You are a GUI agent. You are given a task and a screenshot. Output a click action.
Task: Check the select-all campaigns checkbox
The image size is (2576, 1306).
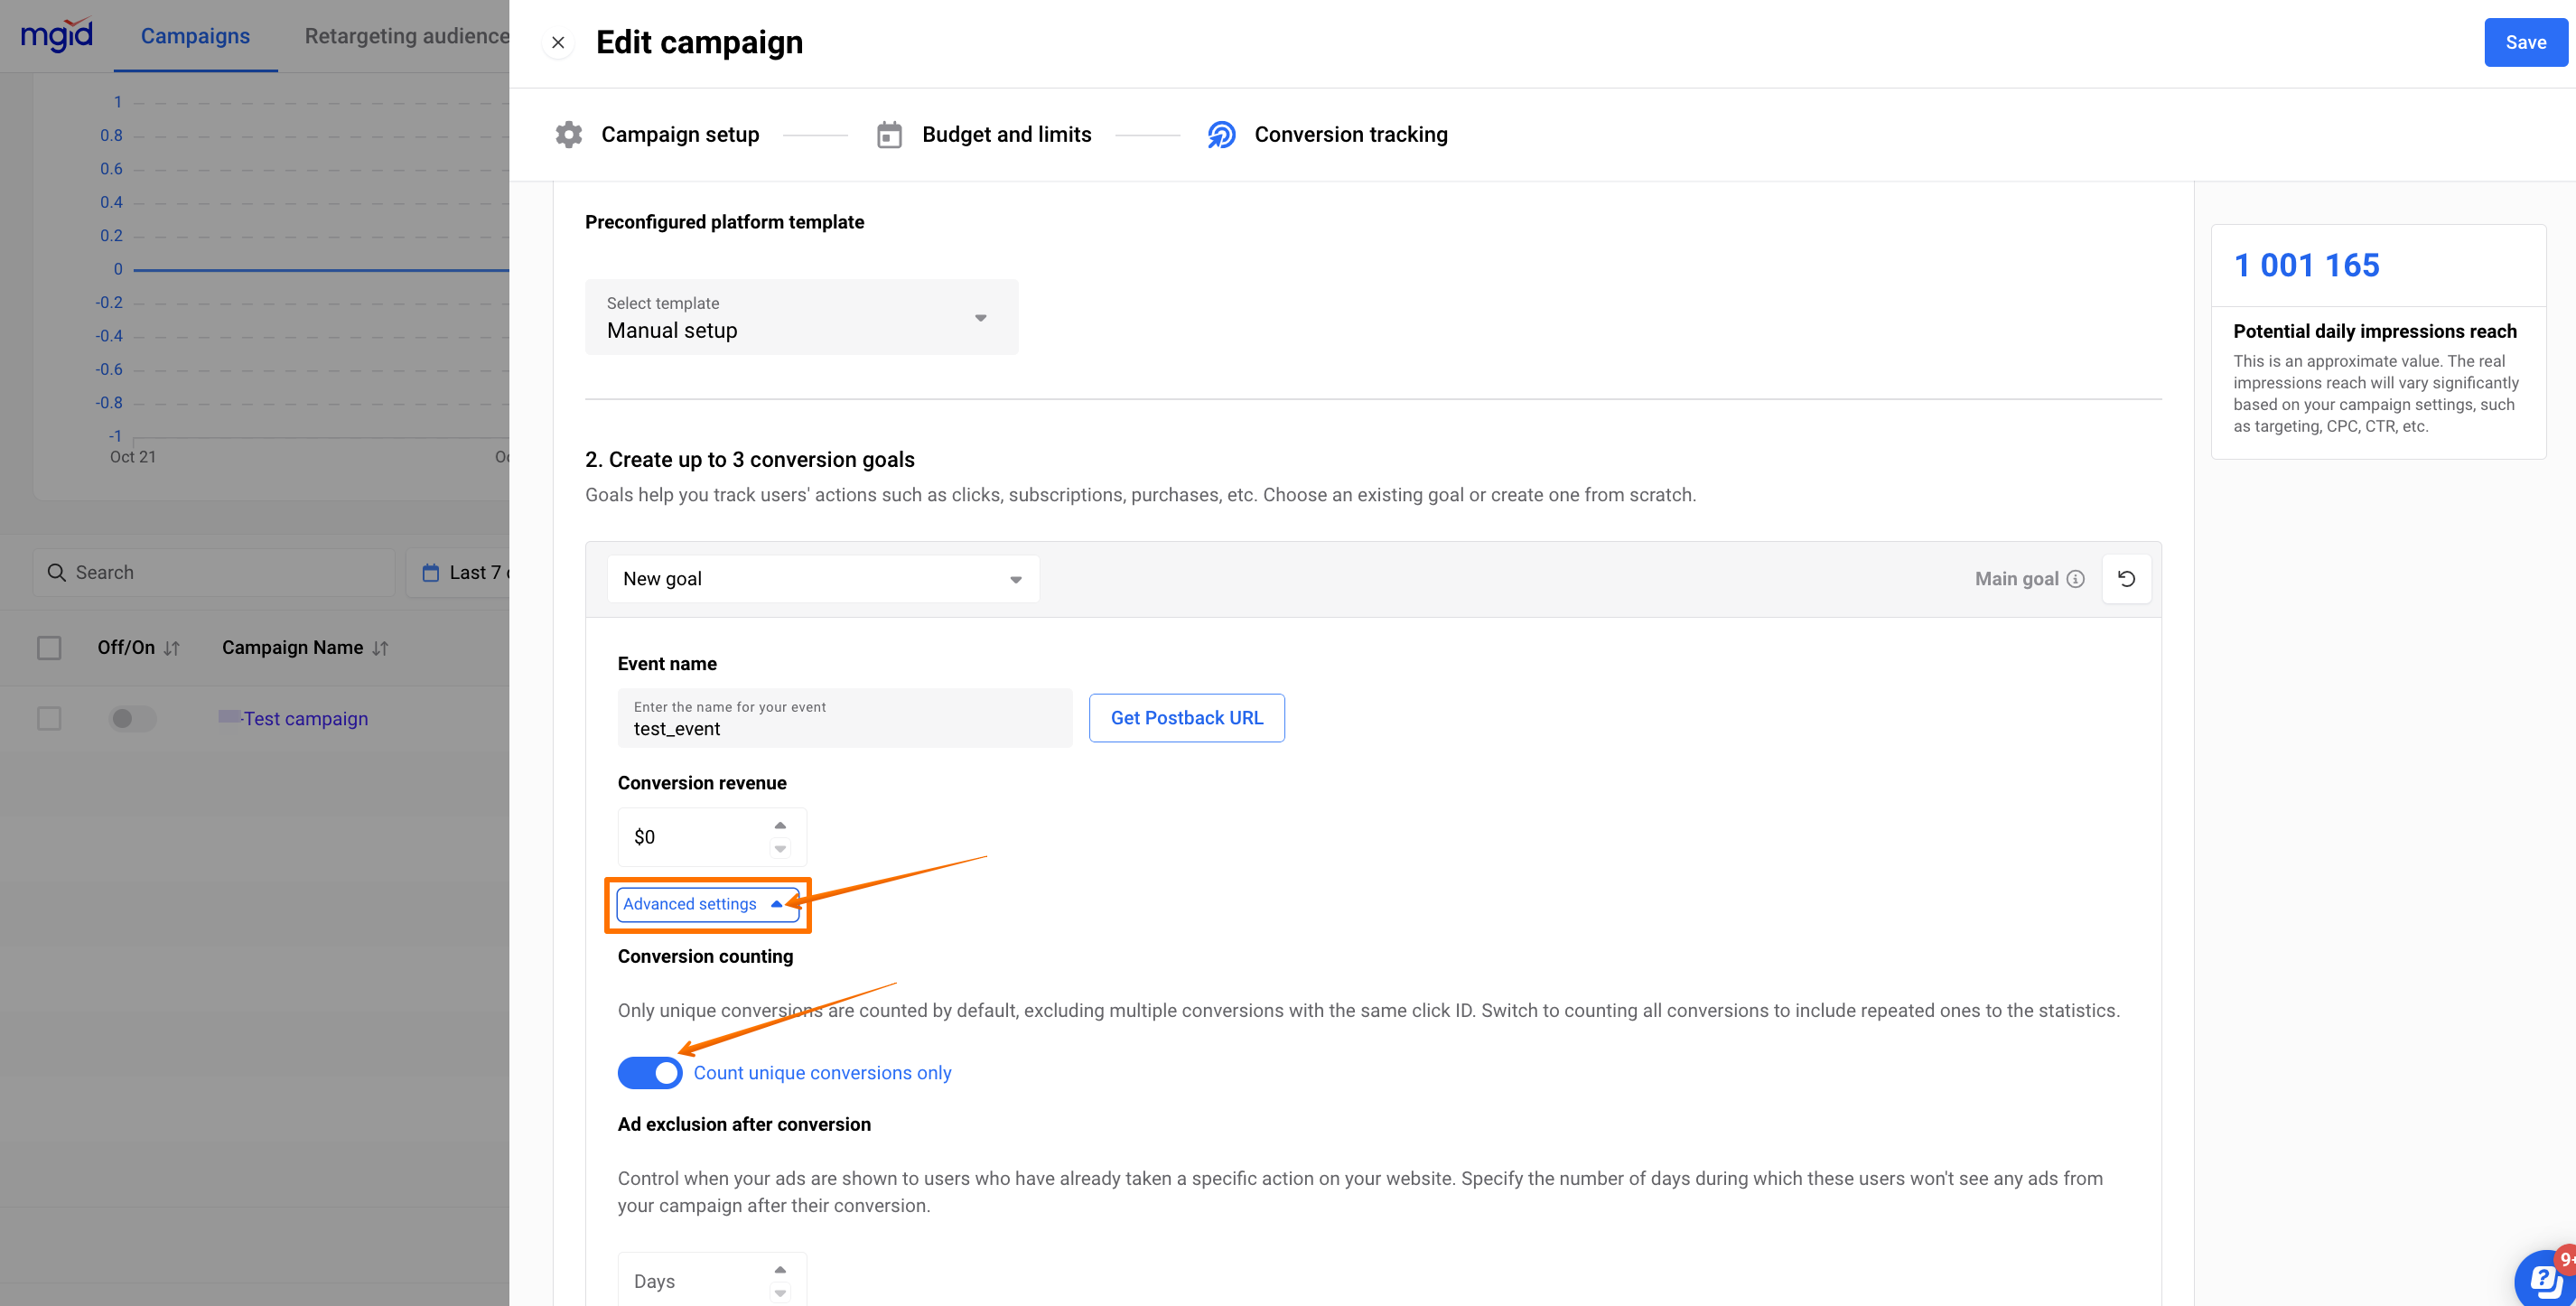(x=49, y=648)
